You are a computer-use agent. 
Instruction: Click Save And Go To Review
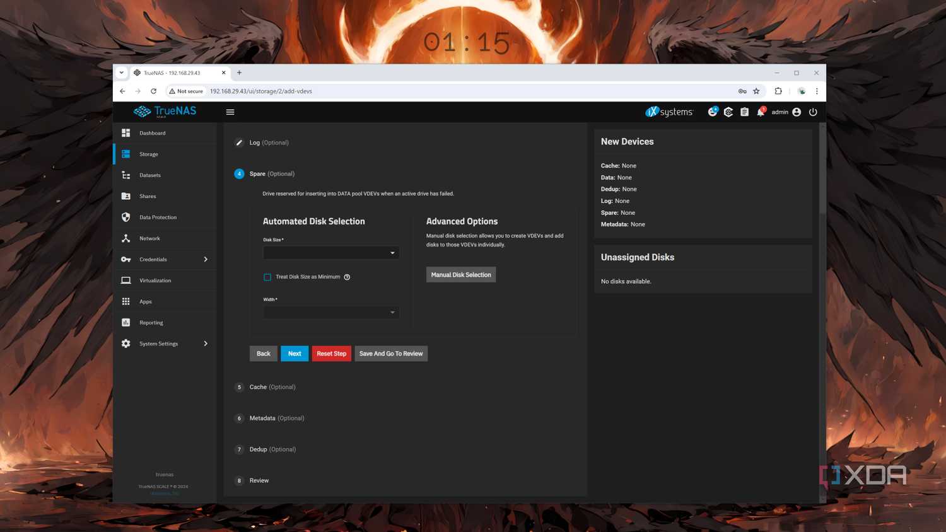(x=391, y=354)
